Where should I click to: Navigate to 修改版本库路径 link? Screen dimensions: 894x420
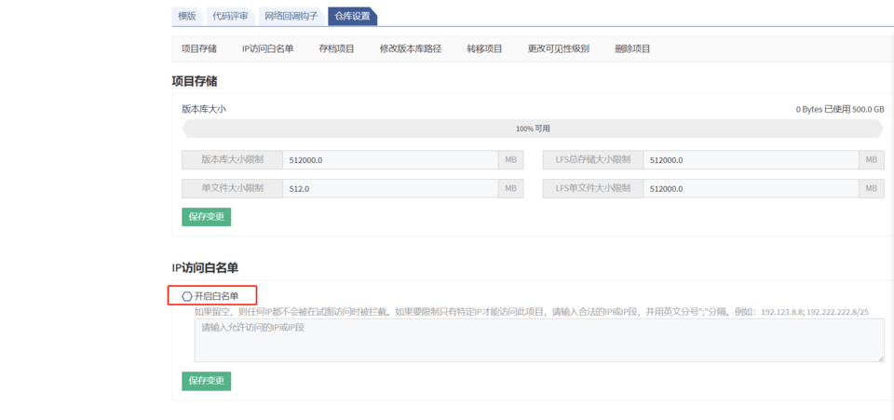tap(411, 48)
